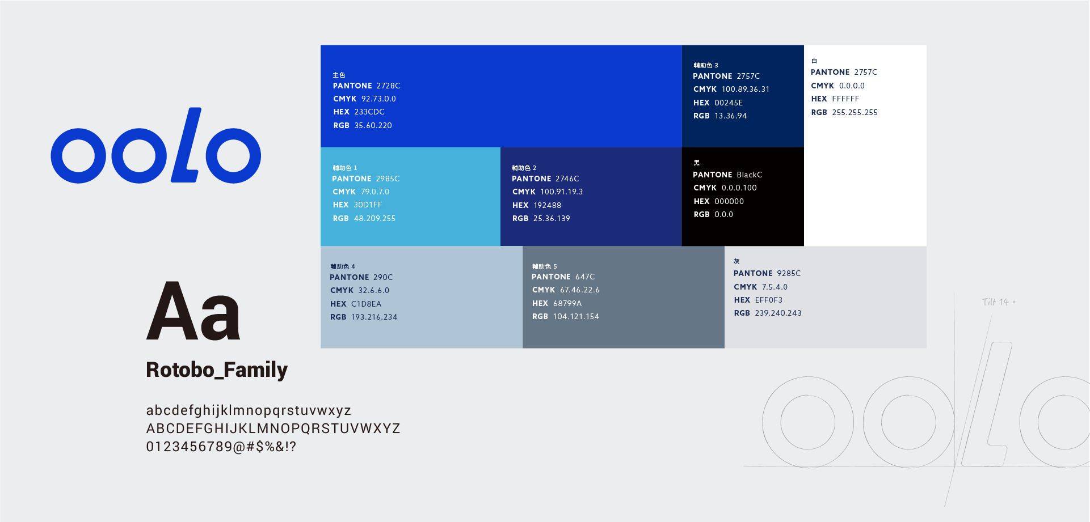Click the RGB 48.209.255 value text

364,218
